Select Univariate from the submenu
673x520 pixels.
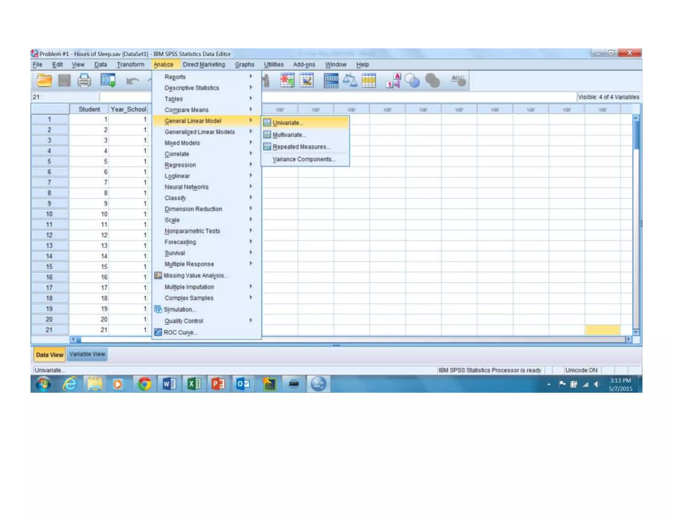tap(286, 123)
